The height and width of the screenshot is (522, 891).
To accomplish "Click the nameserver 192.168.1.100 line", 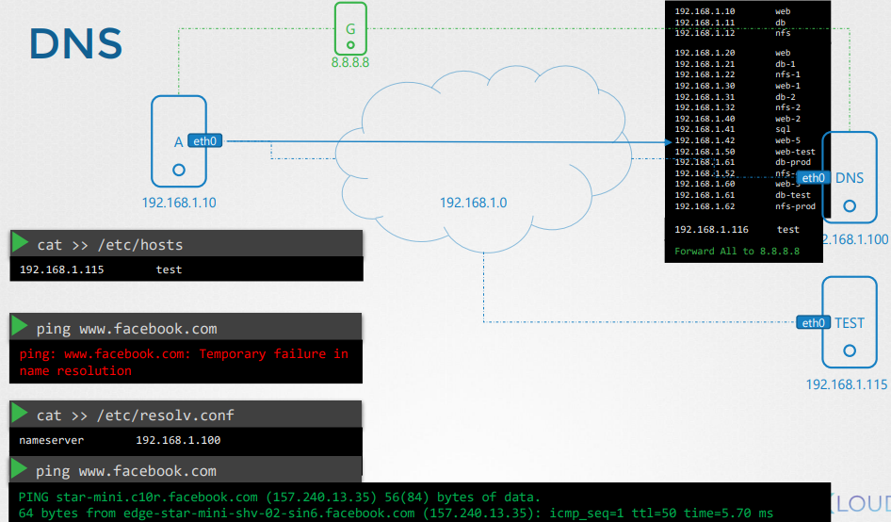I will 120,440.
